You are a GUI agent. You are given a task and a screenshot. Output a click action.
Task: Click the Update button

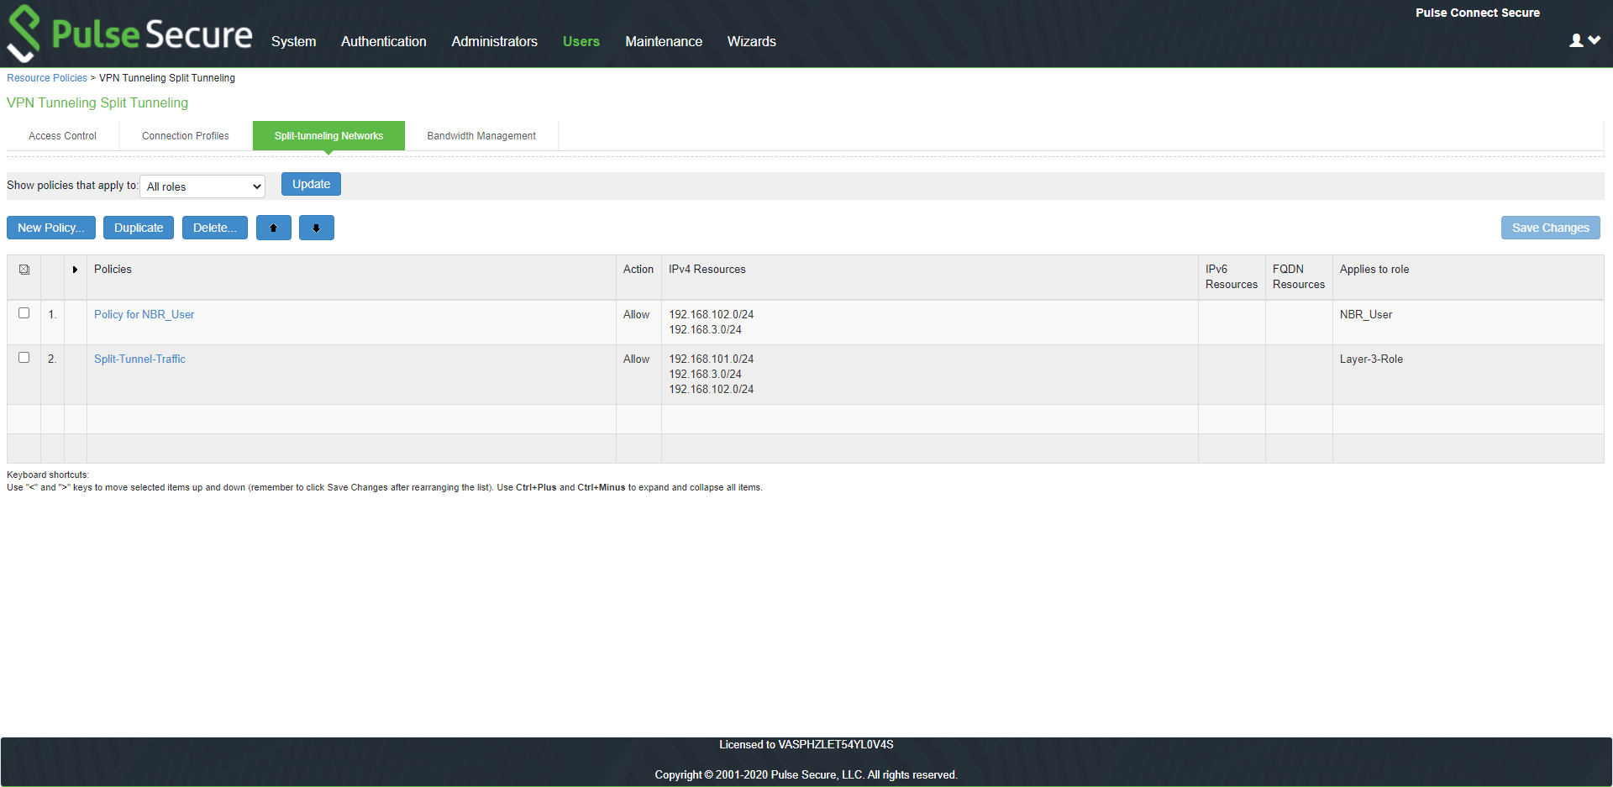pos(311,184)
